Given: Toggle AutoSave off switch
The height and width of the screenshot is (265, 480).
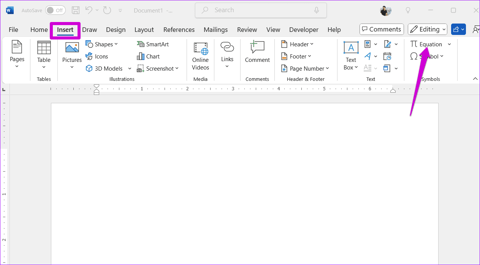Looking at the screenshot, I should tap(55, 10).
